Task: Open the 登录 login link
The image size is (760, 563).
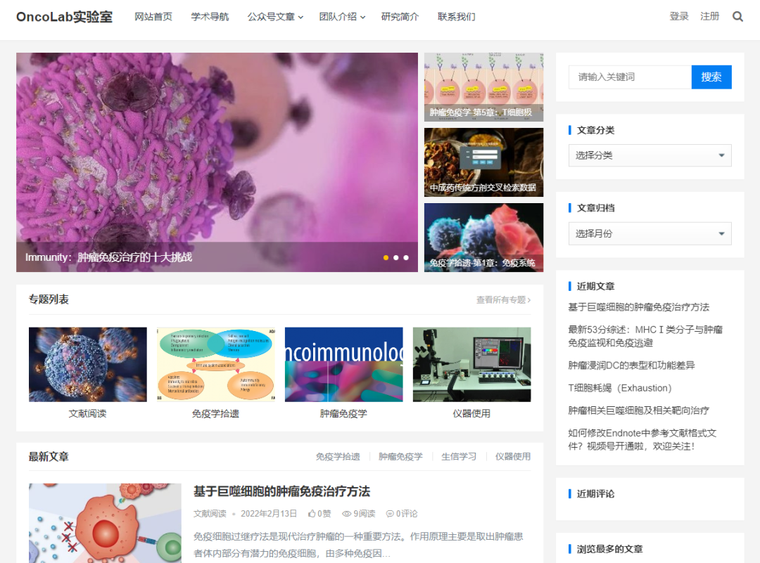Action: (x=679, y=16)
